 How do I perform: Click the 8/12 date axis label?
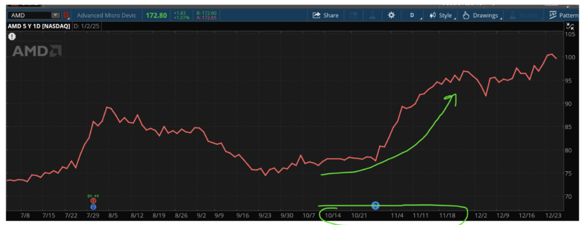click(x=137, y=216)
